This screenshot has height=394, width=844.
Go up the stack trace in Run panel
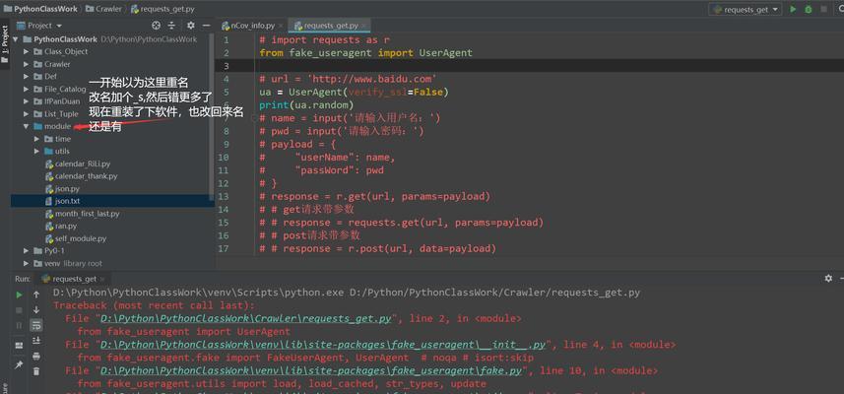36,295
